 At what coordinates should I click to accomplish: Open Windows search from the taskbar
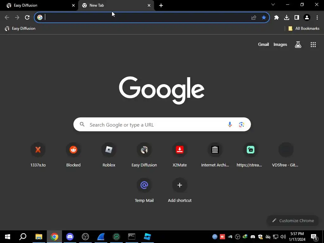point(23,237)
